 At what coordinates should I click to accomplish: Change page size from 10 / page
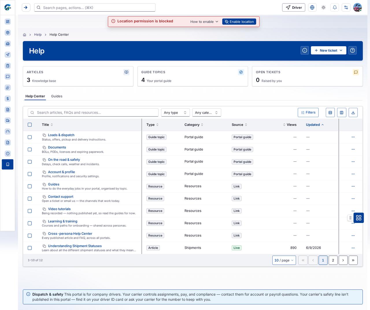pos(284,260)
